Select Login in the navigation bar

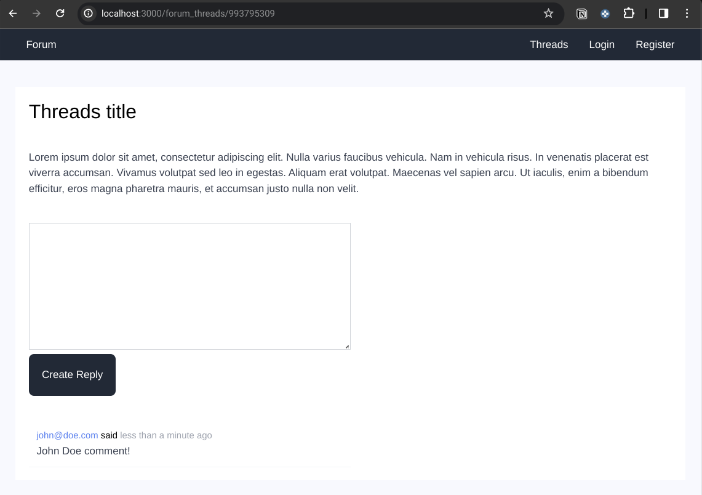(x=601, y=45)
